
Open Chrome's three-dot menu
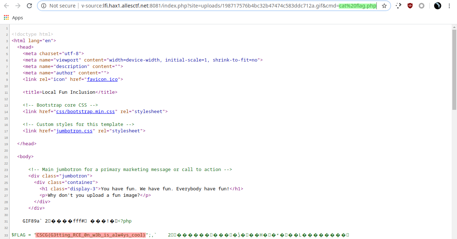(x=449, y=6)
